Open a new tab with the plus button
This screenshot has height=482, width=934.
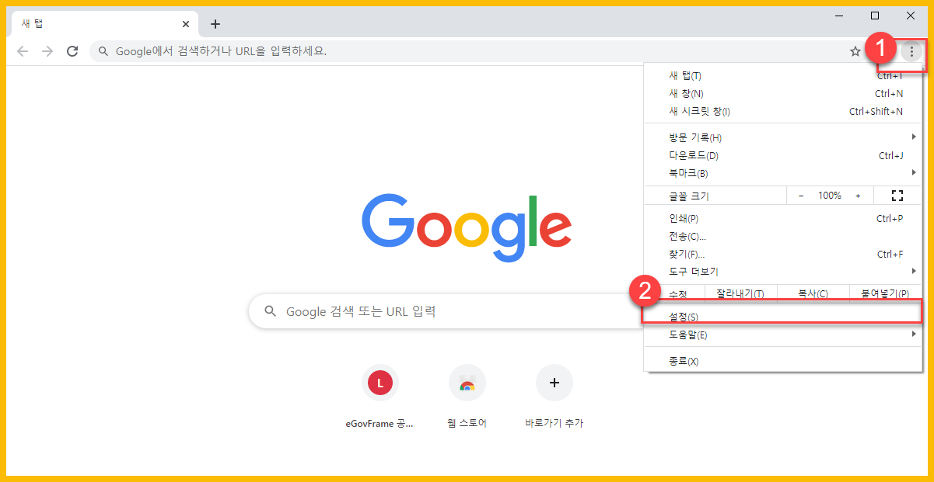pyautogui.click(x=215, y=24)
